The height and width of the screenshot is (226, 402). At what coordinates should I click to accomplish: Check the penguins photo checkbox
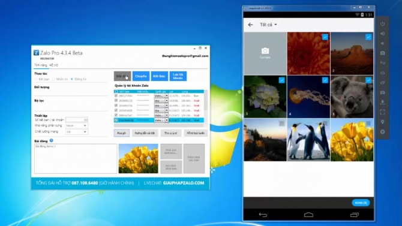point(325,123)
